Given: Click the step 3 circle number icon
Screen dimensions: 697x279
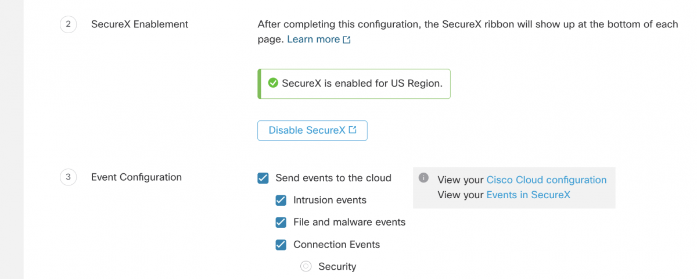Looking at the screenshot, I should (68, 177).
